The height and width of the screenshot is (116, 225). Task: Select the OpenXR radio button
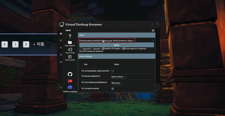[x=91, y=49]
